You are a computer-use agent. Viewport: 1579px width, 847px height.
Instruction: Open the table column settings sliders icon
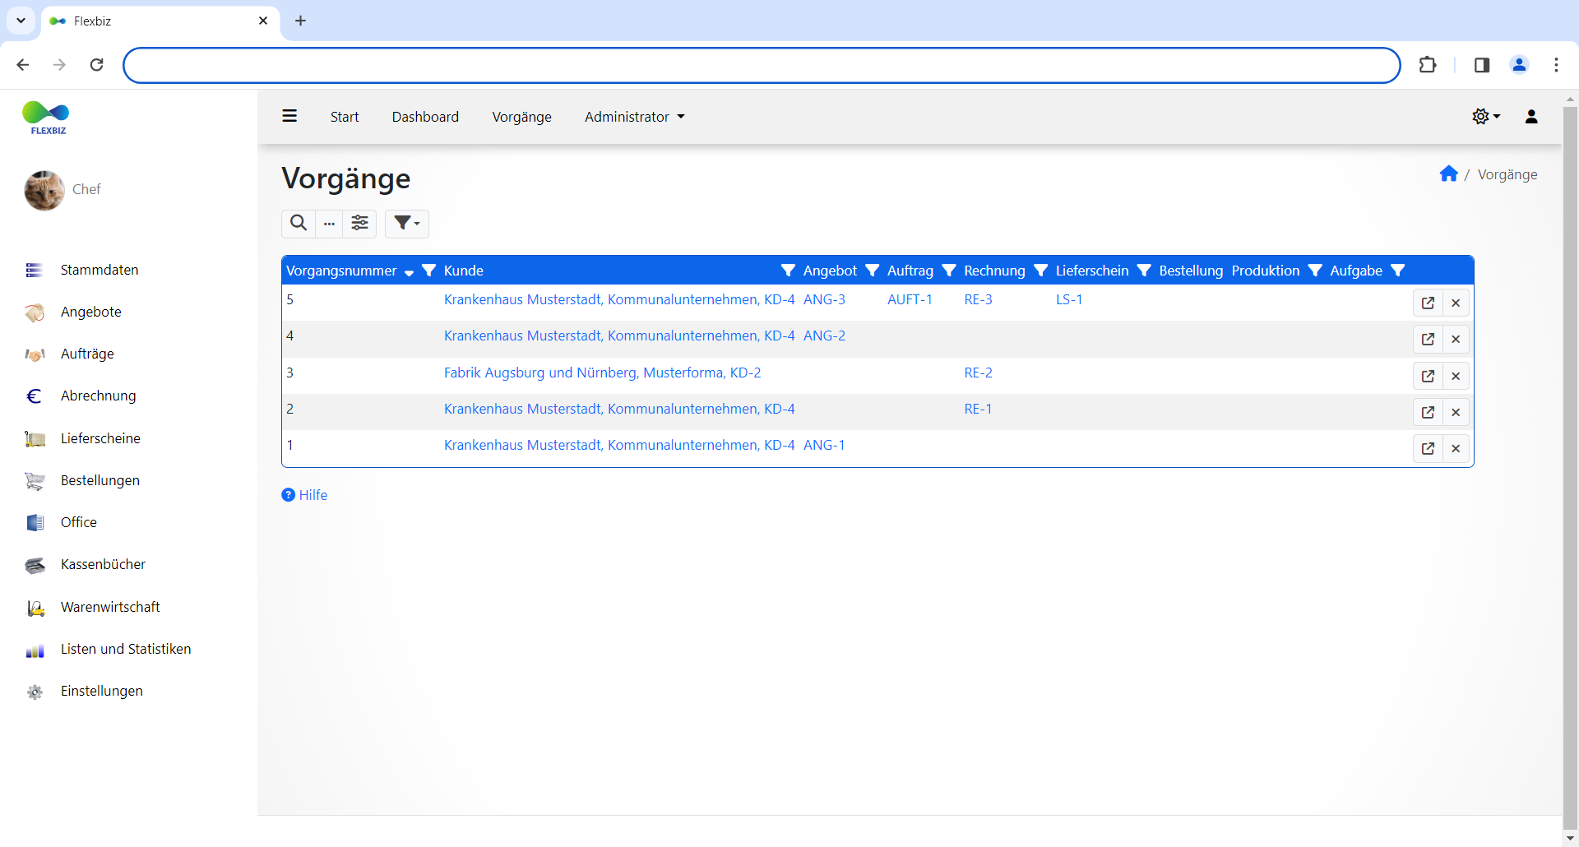pyautogui.click(x=359, y=223)
